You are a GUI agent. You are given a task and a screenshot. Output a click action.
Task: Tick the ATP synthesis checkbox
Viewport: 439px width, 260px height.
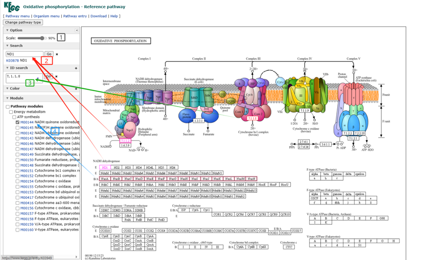pos(14,117)
